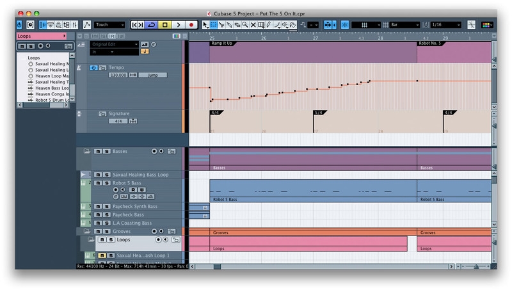Select the Paycheck Synth Bass track
This screenshot has width=512, height=290.
coord(135,206)
